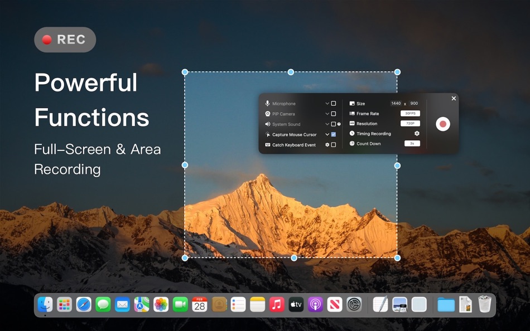This screenshot has height=331, width=530.
Task: Open Timing Recording gear settings
Action: click(x=417, y=133)
